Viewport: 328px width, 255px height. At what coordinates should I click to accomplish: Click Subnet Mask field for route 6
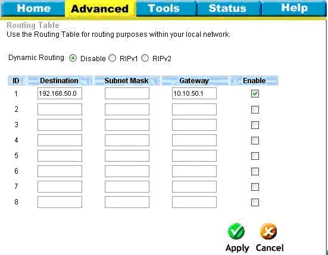tap(127, 171)
